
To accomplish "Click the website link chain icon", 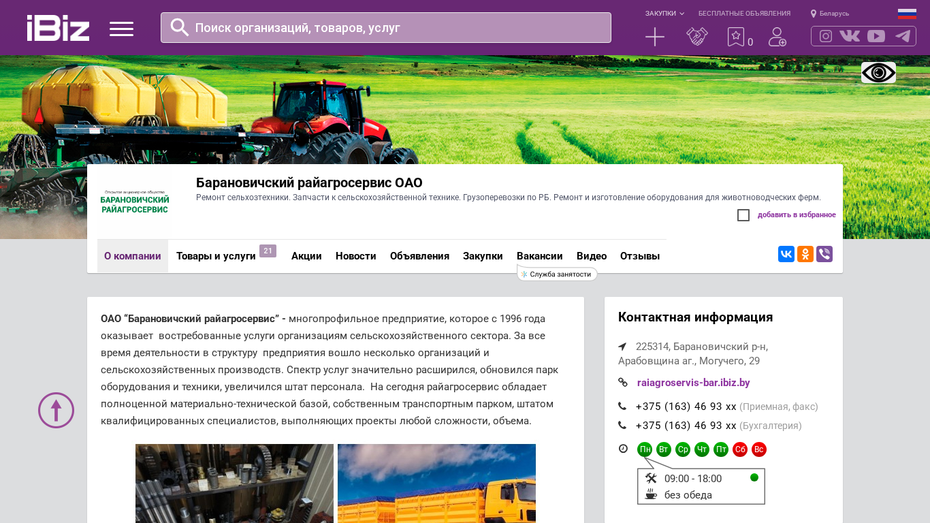I will [x=623, y=383].
